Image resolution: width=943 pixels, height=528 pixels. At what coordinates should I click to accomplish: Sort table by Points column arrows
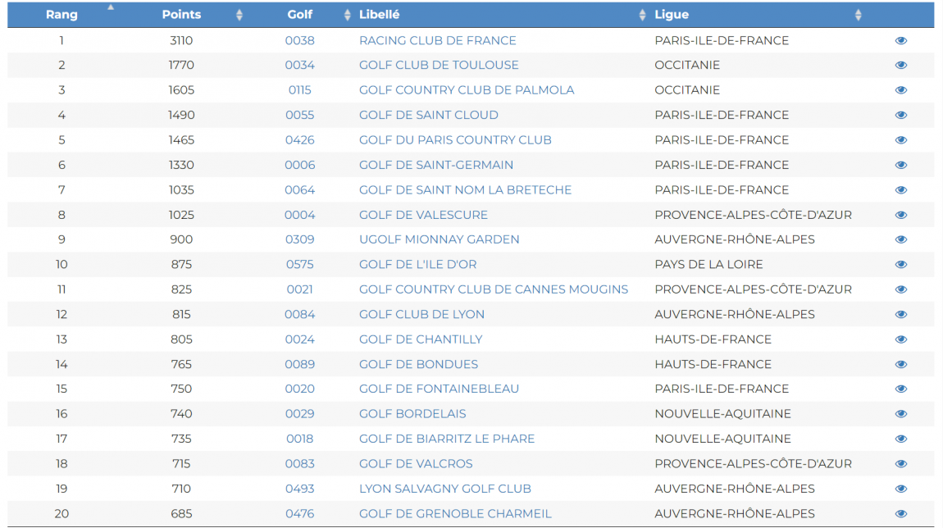239,15
